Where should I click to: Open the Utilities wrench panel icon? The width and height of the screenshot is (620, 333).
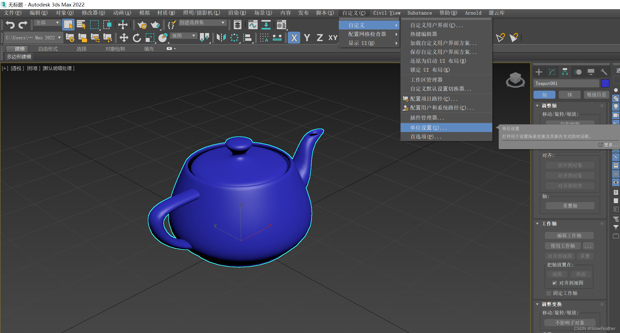pyautogui.click(x=604, y=72)
